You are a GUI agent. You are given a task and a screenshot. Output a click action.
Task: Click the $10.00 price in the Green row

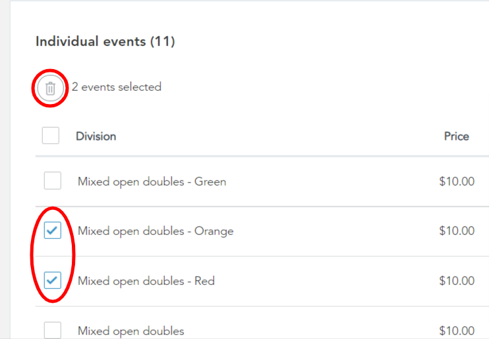point(457,181)
